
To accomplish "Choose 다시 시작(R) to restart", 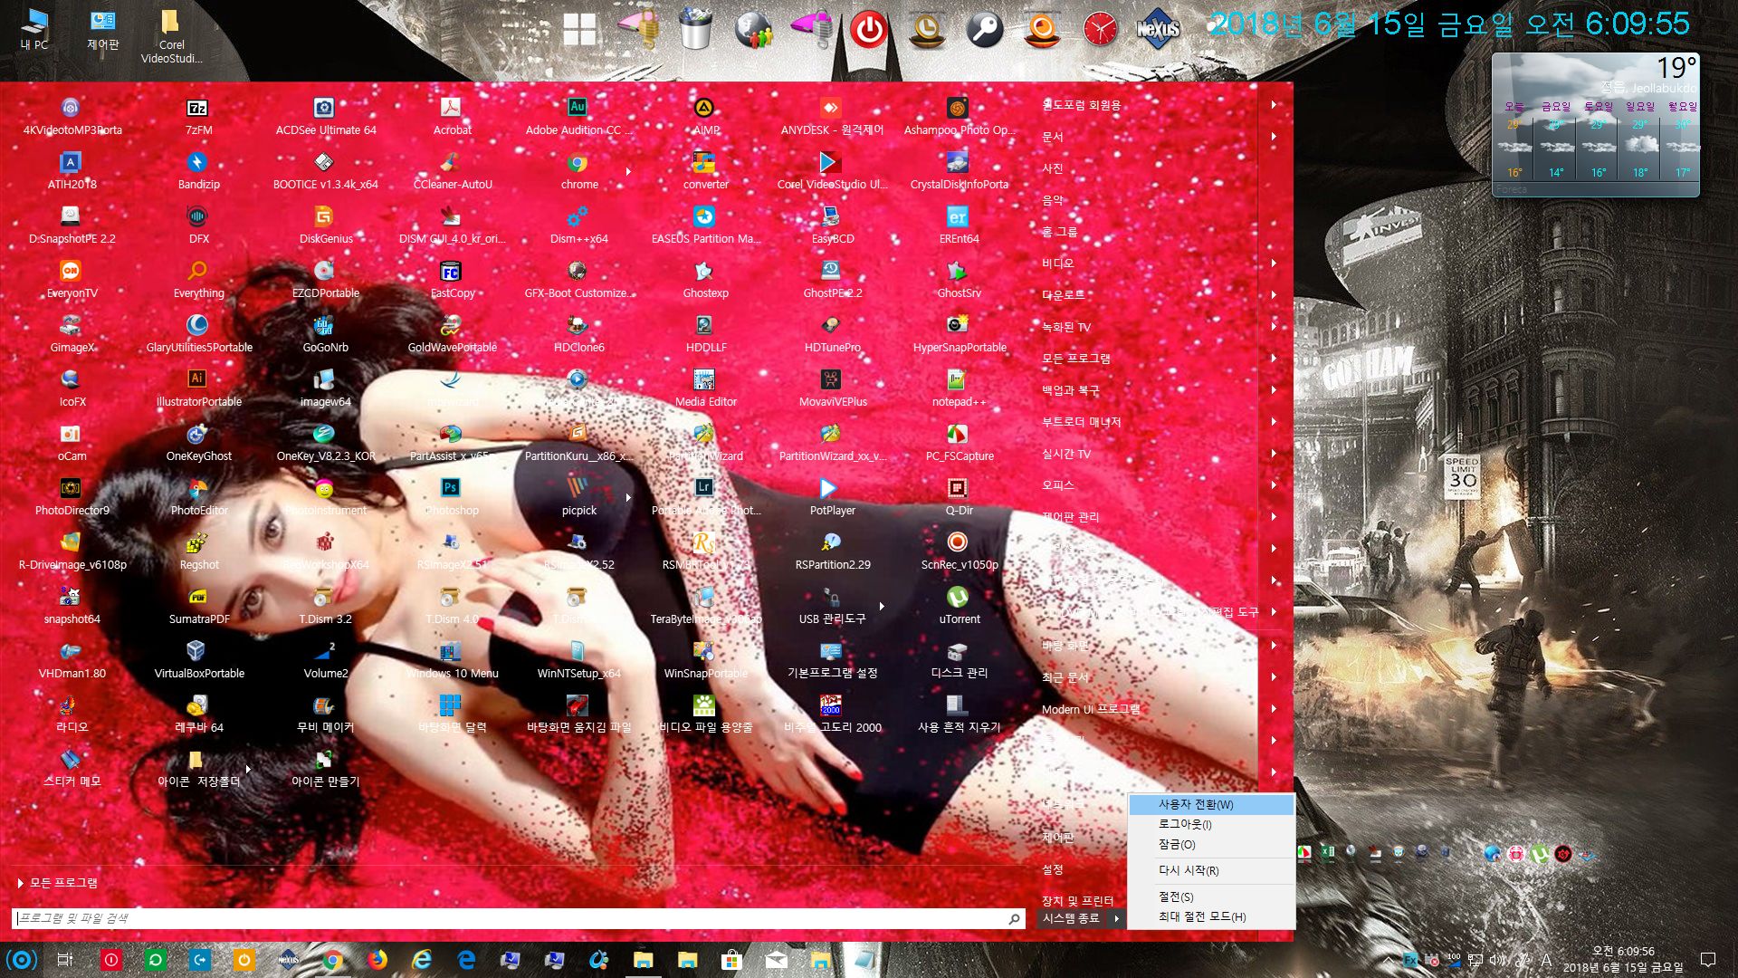I will coord(1211,870).
